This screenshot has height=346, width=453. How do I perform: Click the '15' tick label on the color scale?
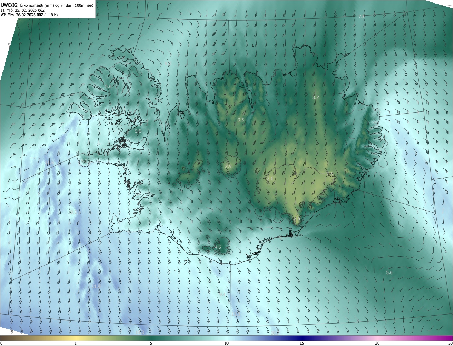coord(302,343)
